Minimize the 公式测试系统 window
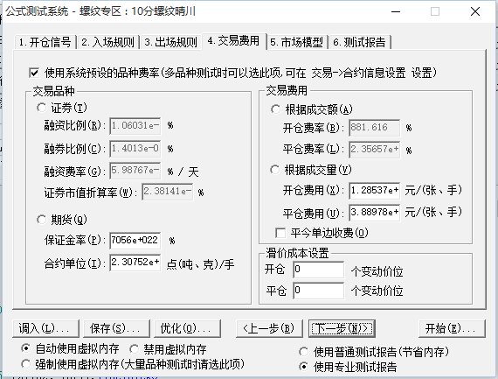498x379 pixels. pyautogui.click(x=396, y=11)
